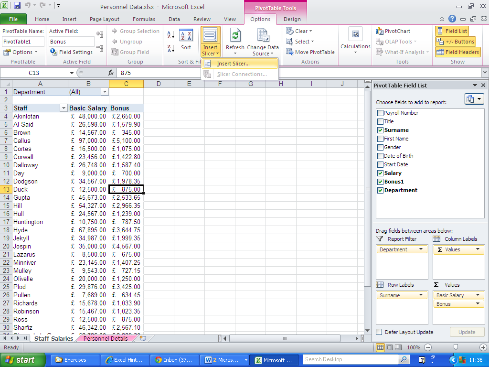Click the Insert Worksheet tab icon

click(143, 338)
